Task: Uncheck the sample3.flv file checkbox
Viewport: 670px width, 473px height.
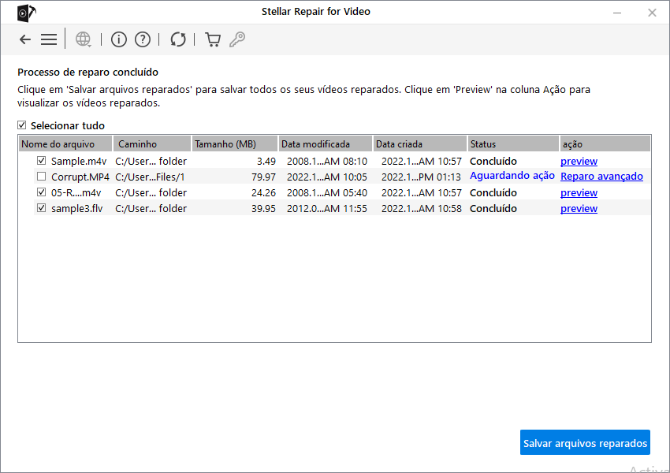Action: tap(42, 208)
